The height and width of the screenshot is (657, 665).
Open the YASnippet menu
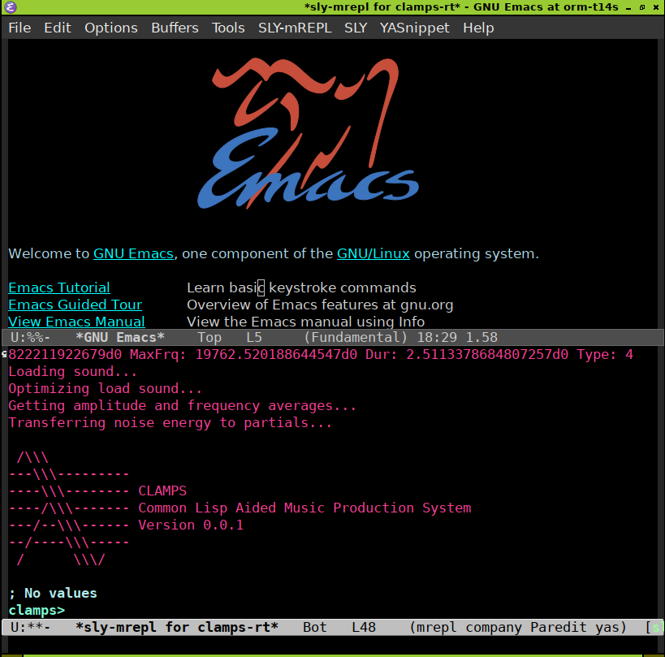point(414,28)
